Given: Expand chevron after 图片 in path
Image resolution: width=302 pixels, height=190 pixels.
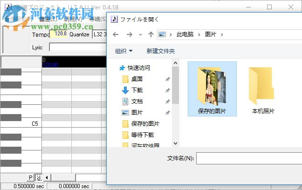Looking at the screenshot, I should [222, 34].
